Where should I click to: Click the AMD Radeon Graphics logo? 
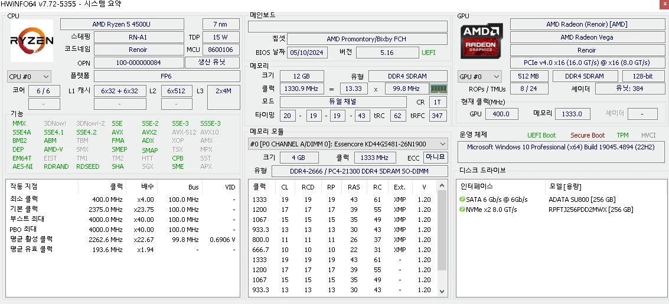[482, 41]
